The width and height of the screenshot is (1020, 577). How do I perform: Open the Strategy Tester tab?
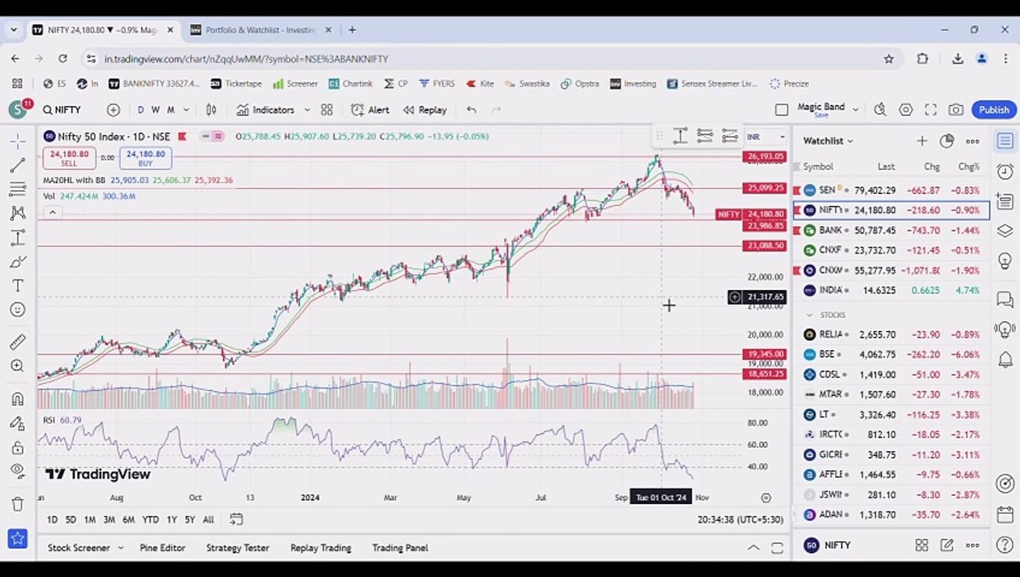click(237, 548)
